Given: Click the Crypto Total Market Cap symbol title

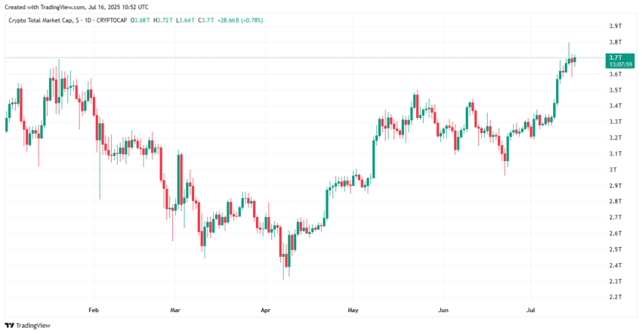Looking at the screenshot, I should point(42,20).
